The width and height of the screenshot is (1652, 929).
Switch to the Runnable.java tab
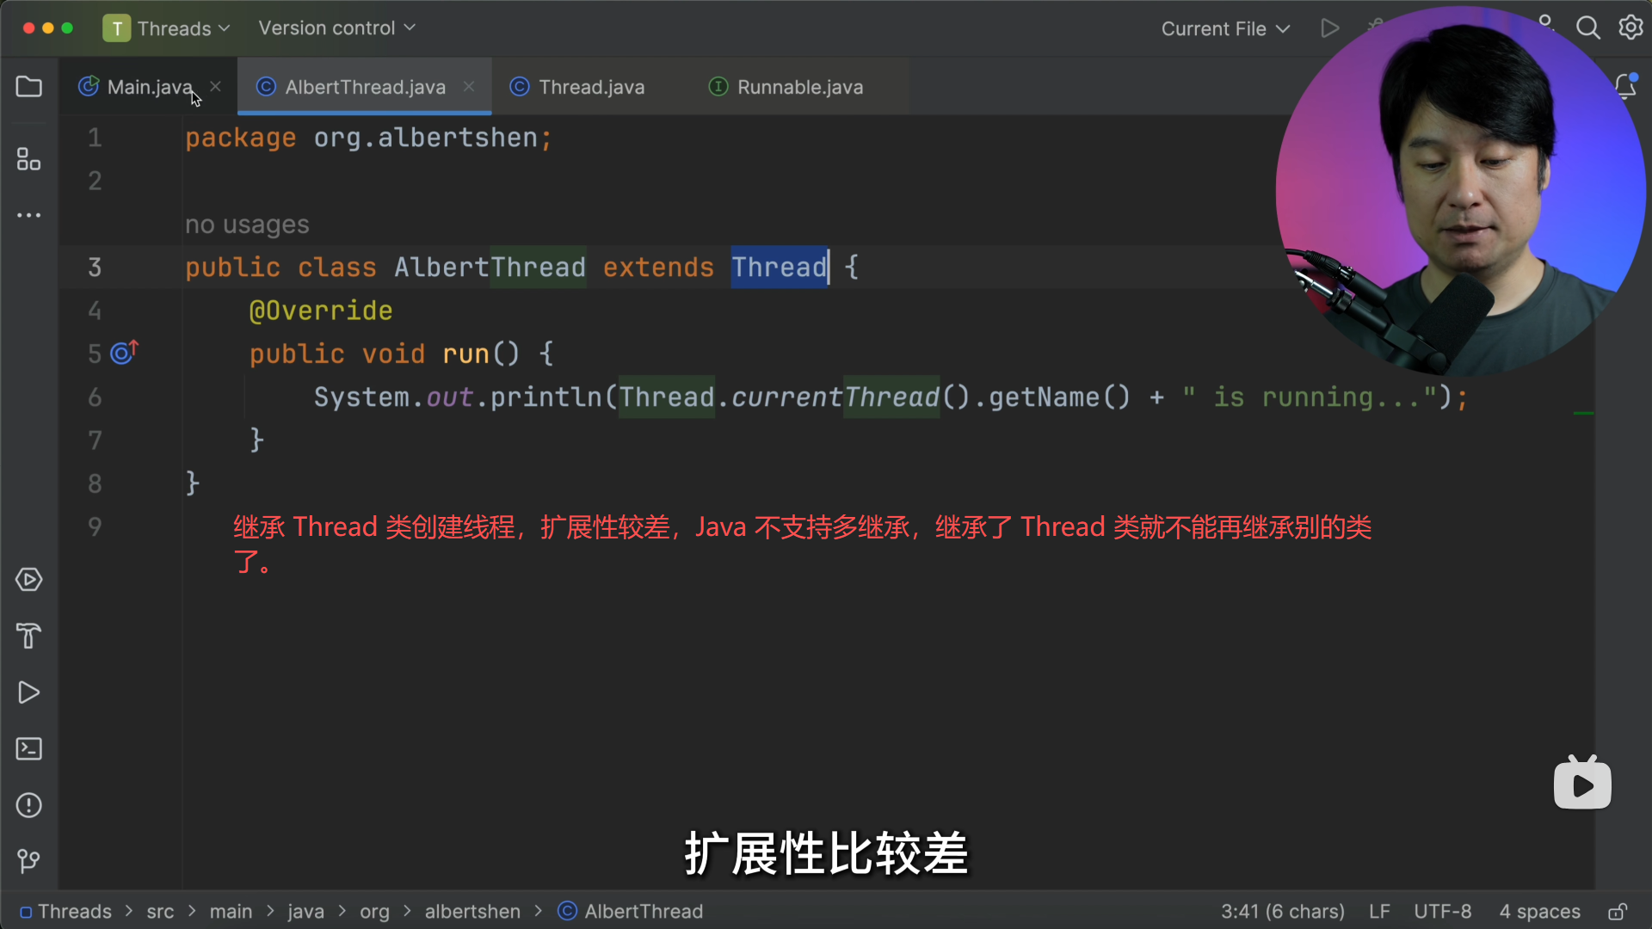[x=798, y=87]
